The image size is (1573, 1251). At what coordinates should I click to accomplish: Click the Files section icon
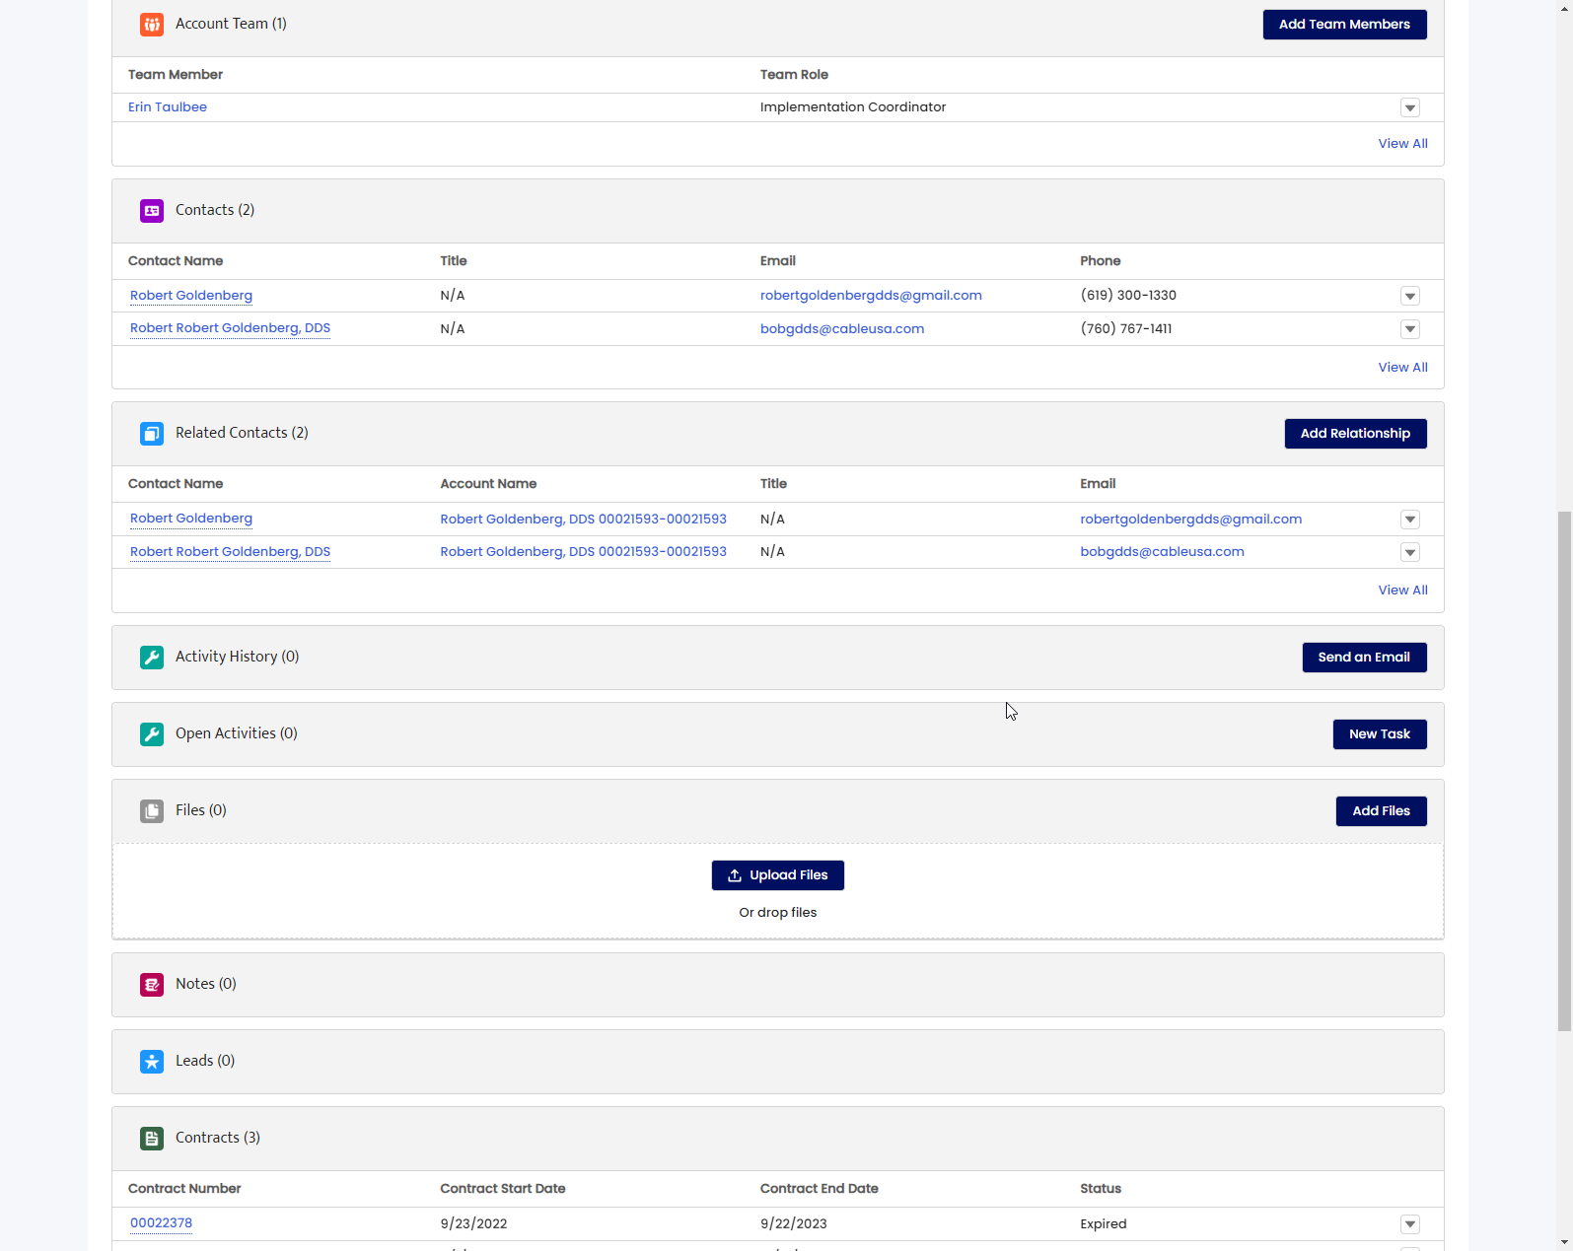(152, 811)
